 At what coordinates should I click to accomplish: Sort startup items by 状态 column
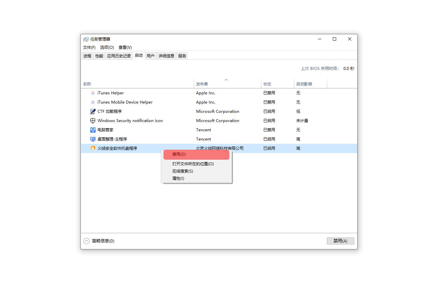pos(268,84)
